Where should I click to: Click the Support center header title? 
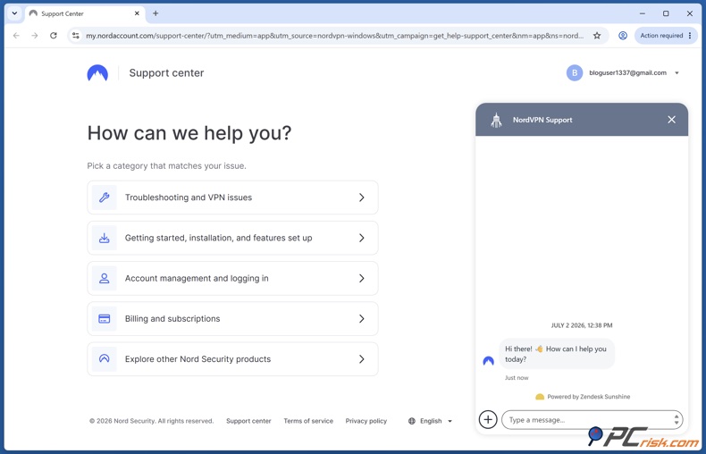tap(166, 73)
